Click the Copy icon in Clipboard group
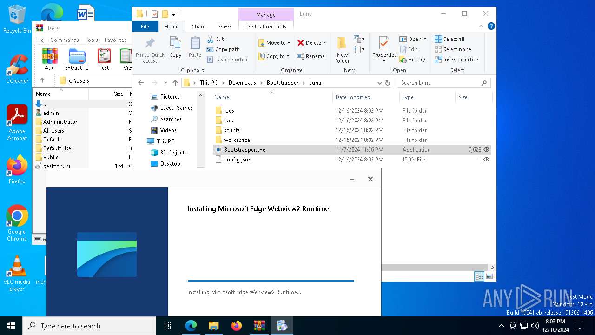The height and width of the screenshot is (335, 595). [x=175, y=47]
